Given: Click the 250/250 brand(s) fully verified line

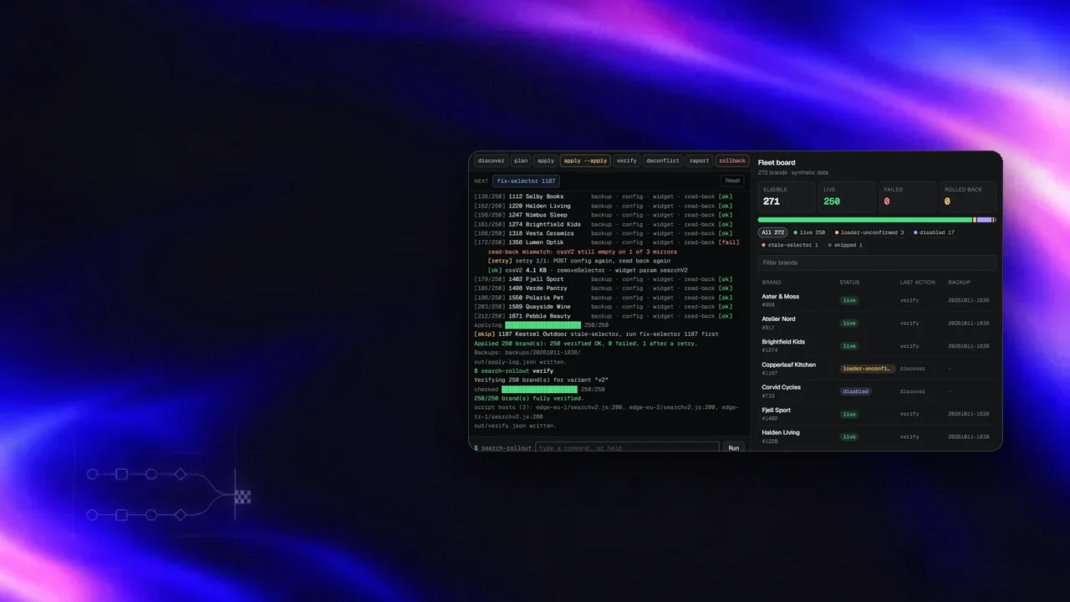Looking at the screenshot, I should click(x=529, y=399).
